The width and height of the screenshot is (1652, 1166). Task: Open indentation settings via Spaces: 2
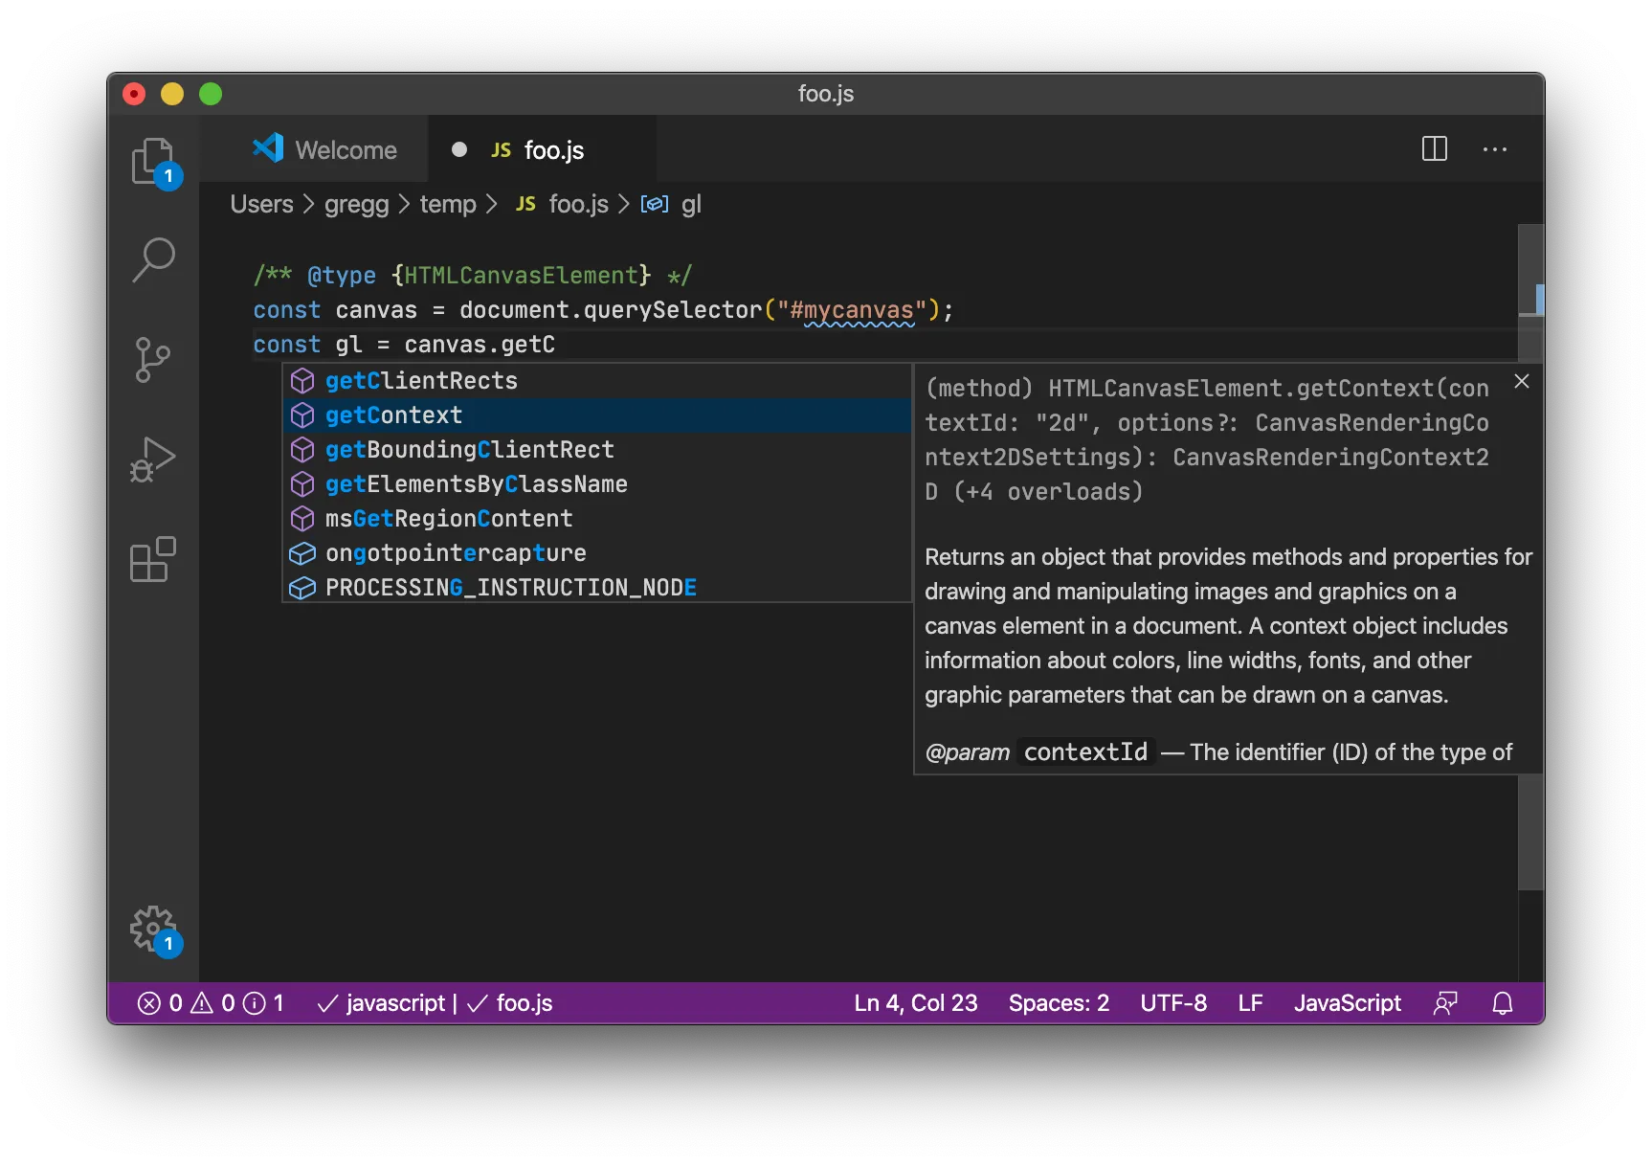[x=1059, y=1003]
